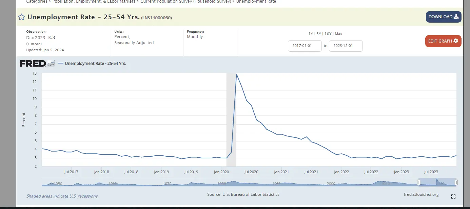The height and width of the screenshot is (209, 470).
Task: Open the Unemployment Rate breadcrumb link
Action: (x=256, y=2)
